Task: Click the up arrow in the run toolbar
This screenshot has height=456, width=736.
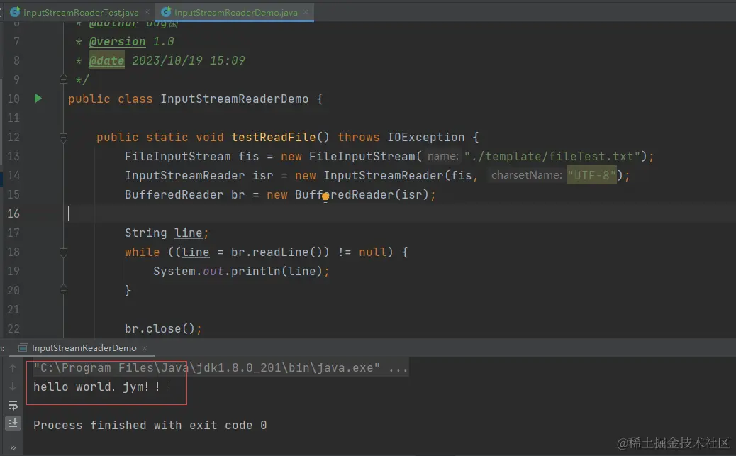Action: click(x=13, y=368)
